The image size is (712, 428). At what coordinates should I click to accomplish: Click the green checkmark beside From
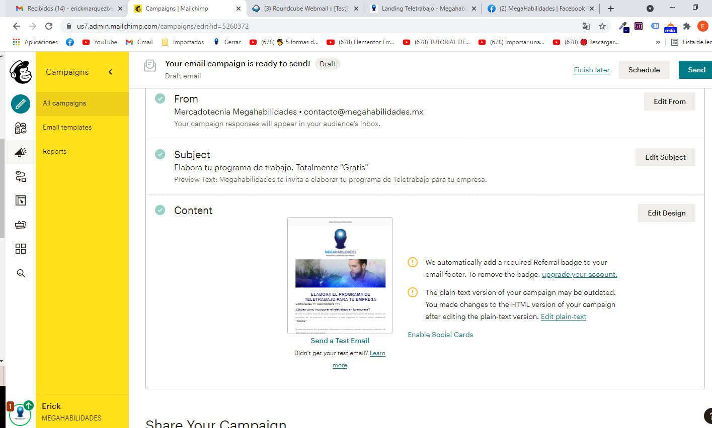pyautogui.click(x=160, y=98)
